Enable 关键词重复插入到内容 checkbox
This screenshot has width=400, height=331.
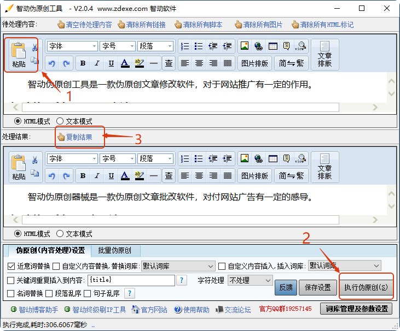11,280
